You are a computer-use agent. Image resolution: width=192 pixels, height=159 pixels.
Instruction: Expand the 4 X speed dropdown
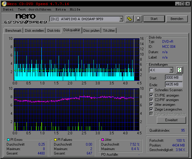(x=171, y=70)
